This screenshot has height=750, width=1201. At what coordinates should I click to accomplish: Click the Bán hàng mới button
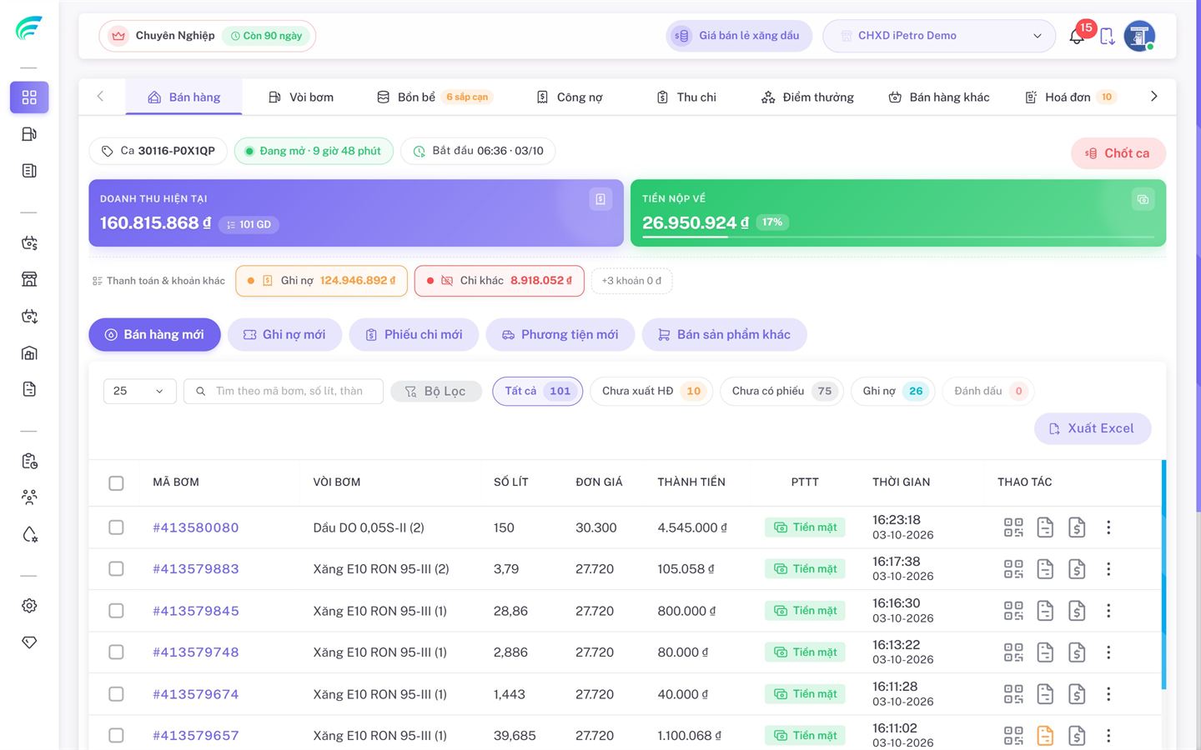coord(154,335)
